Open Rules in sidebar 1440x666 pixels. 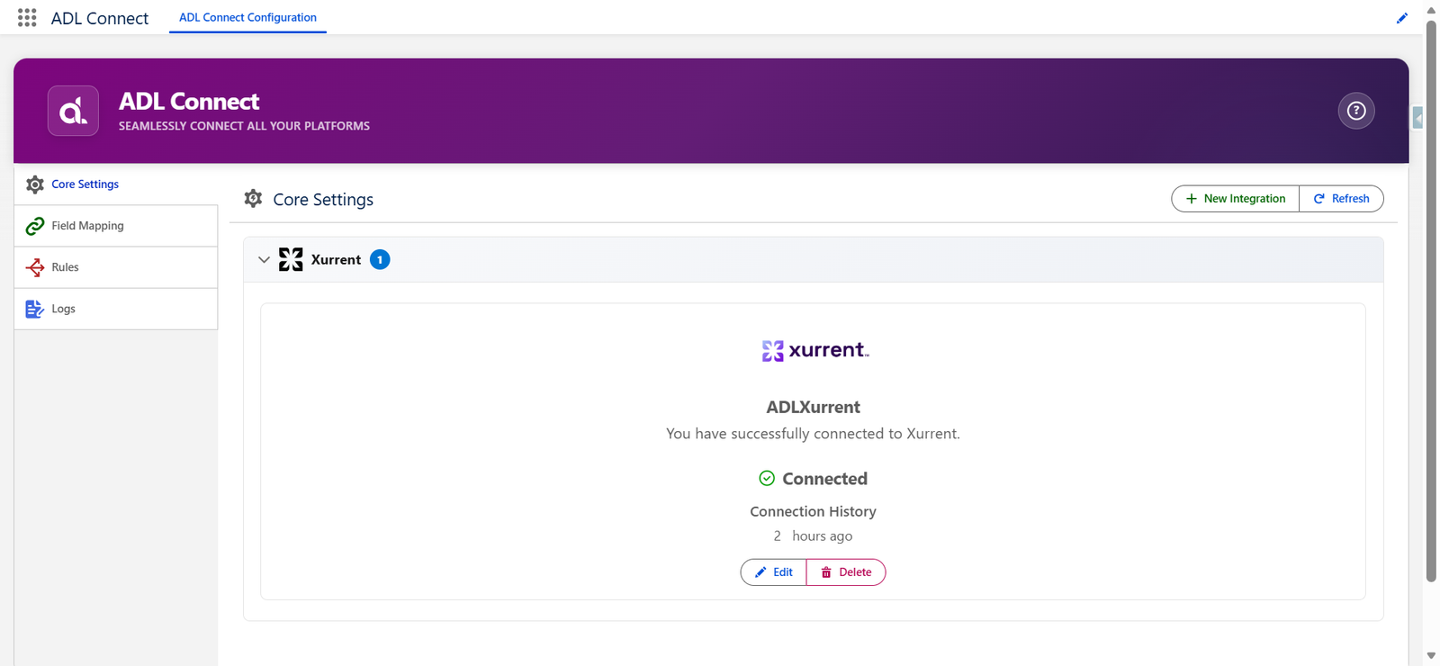[116, 267]
